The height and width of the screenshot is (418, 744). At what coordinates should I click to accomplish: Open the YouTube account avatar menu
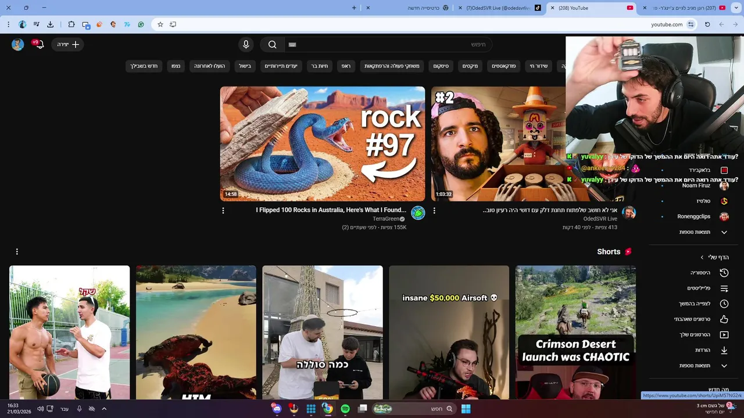(x=18, y=45)
